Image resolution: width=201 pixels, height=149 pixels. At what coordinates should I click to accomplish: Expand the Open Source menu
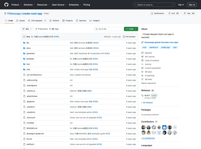tap(59, 5)
